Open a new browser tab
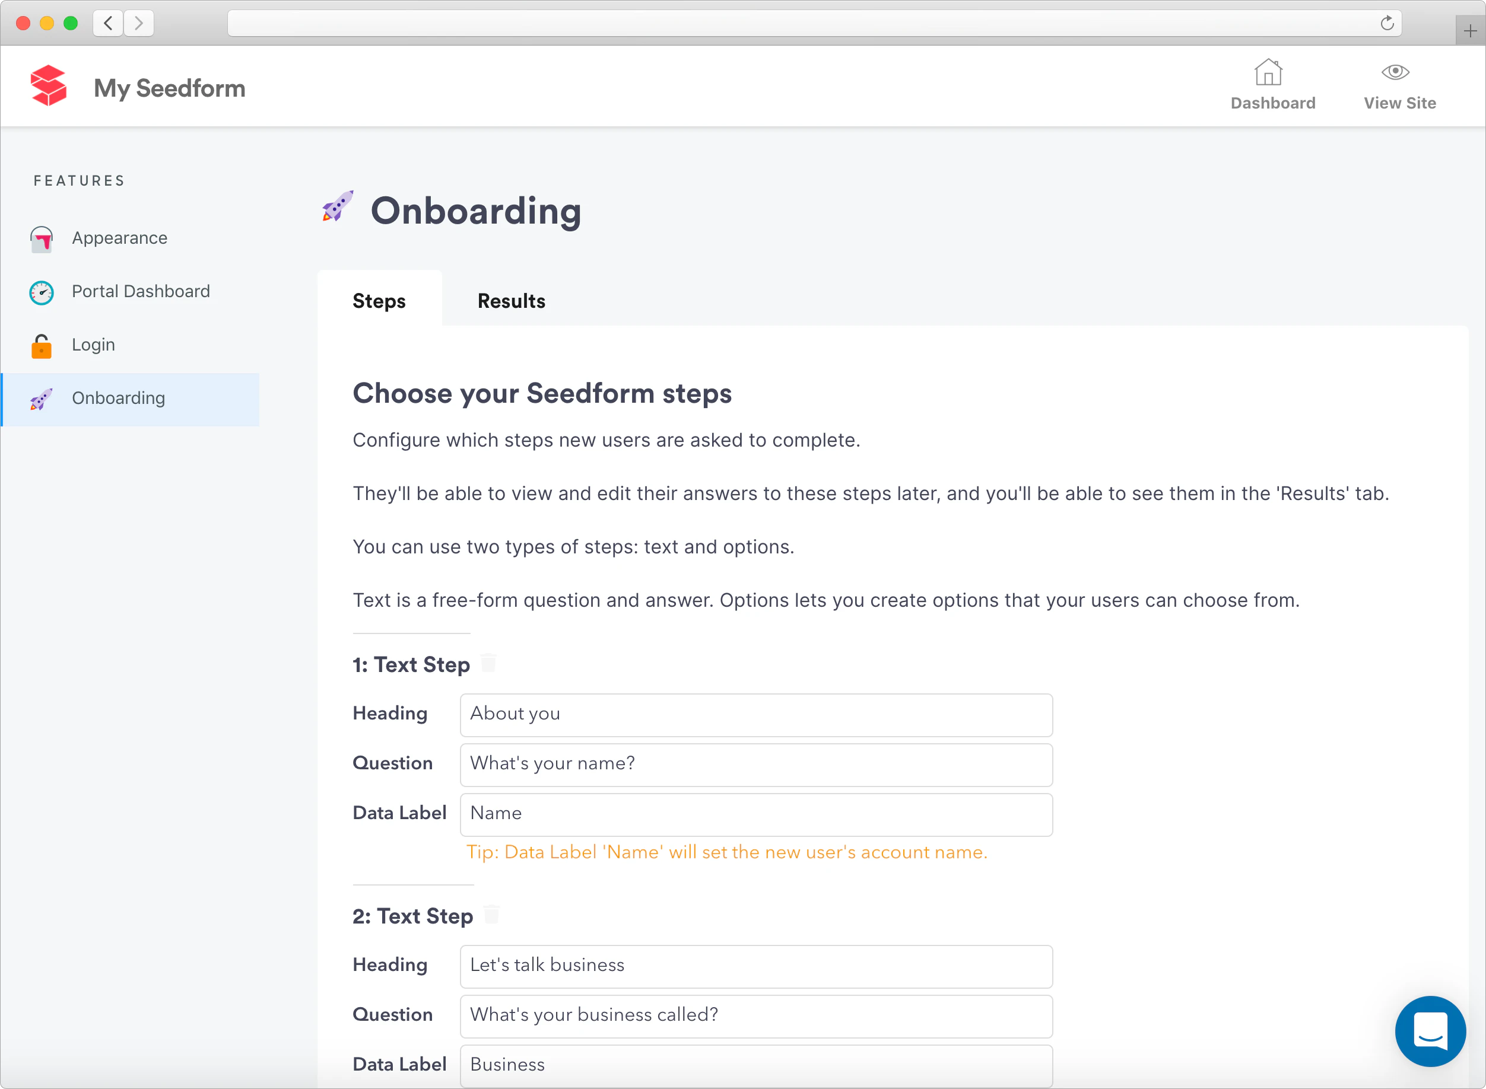 (x=1469, y=30)
